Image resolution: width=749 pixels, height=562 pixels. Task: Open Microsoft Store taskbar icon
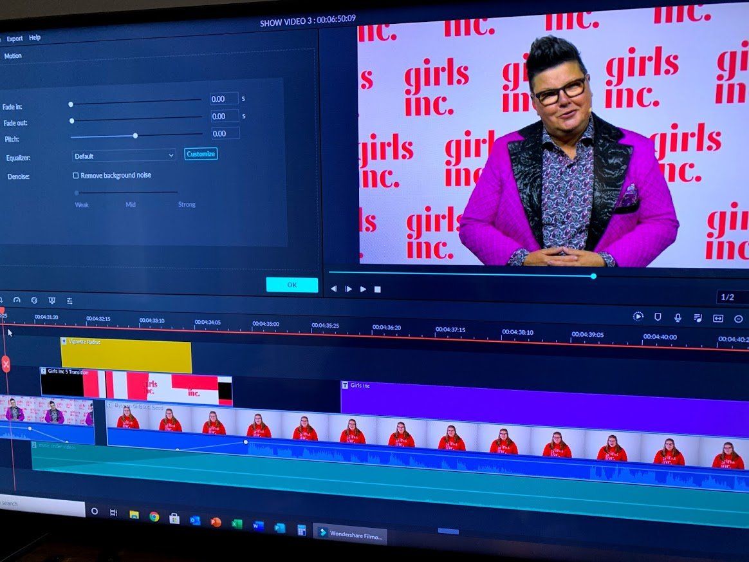pyautogui.click(x=174, y=518)
